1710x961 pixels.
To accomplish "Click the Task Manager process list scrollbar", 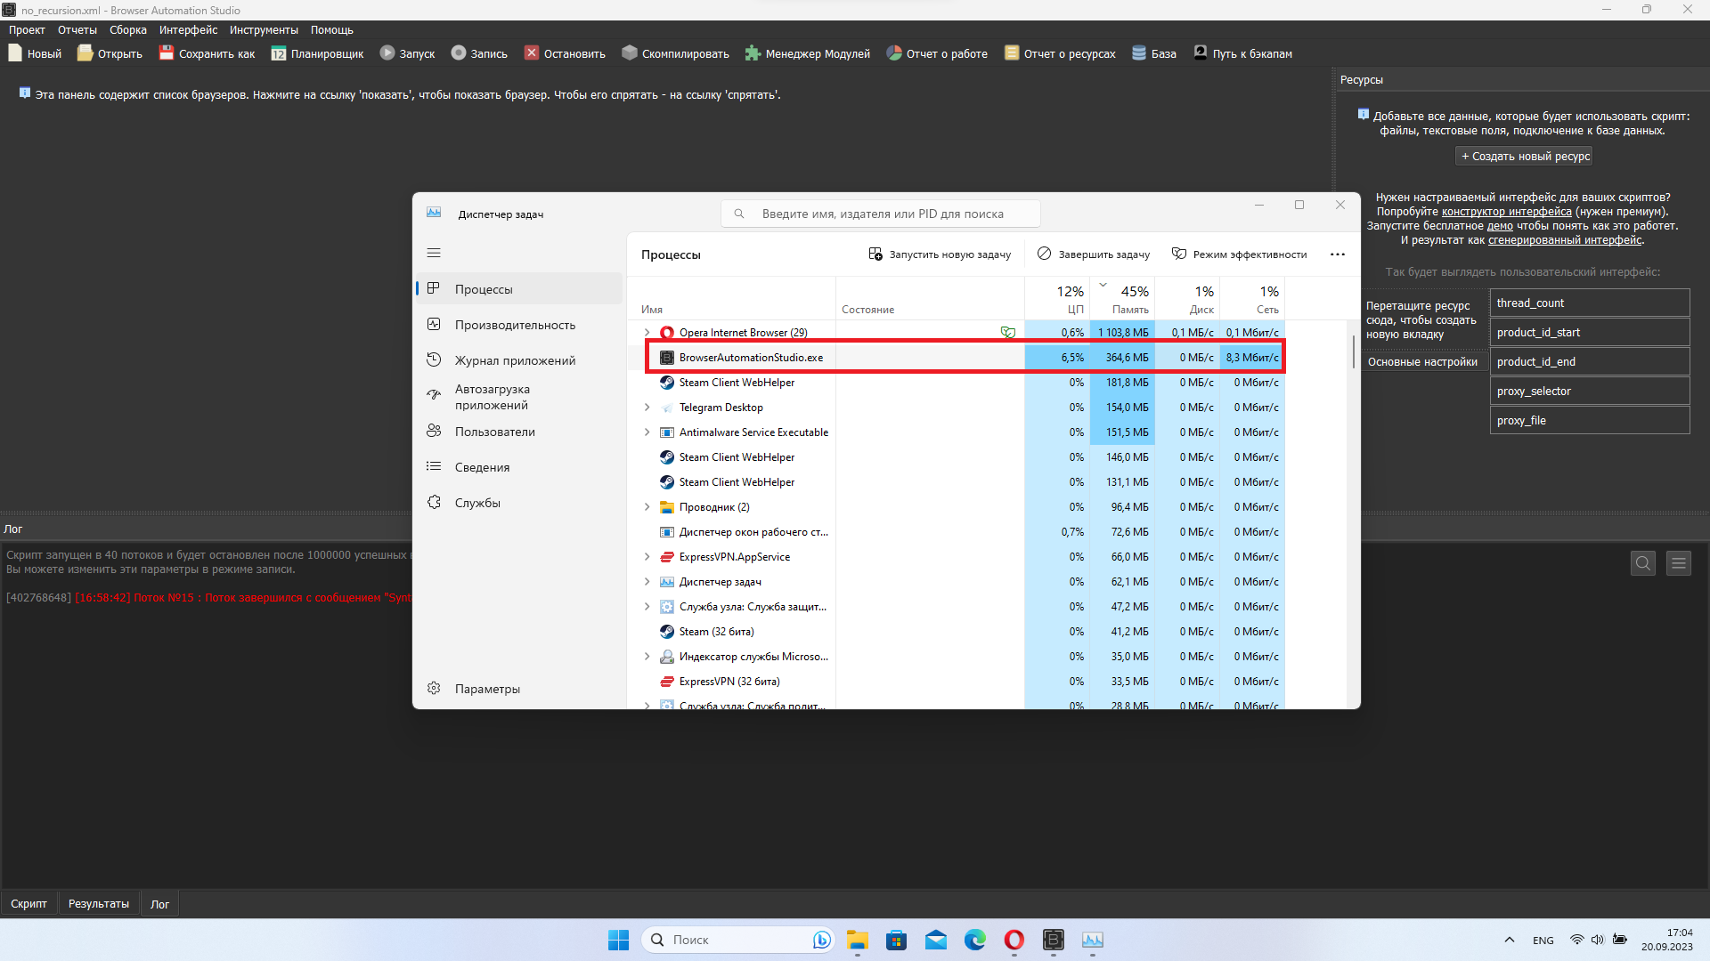I will 1353,351.
